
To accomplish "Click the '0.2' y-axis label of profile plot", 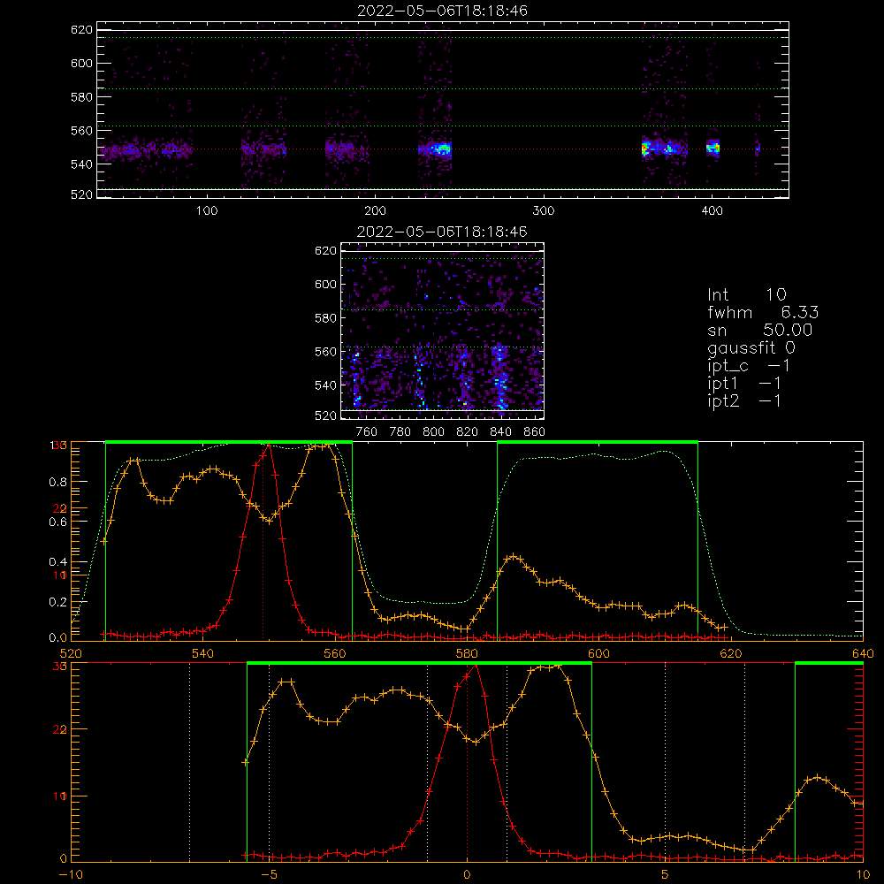I will tap(58, 602).
